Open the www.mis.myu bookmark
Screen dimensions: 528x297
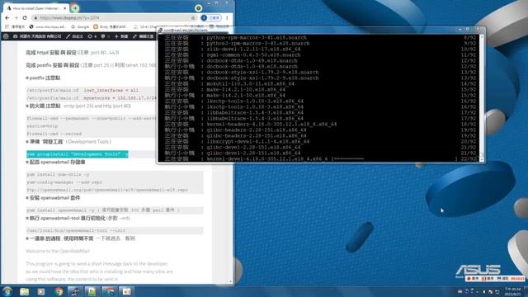click(x=48, y=26)
